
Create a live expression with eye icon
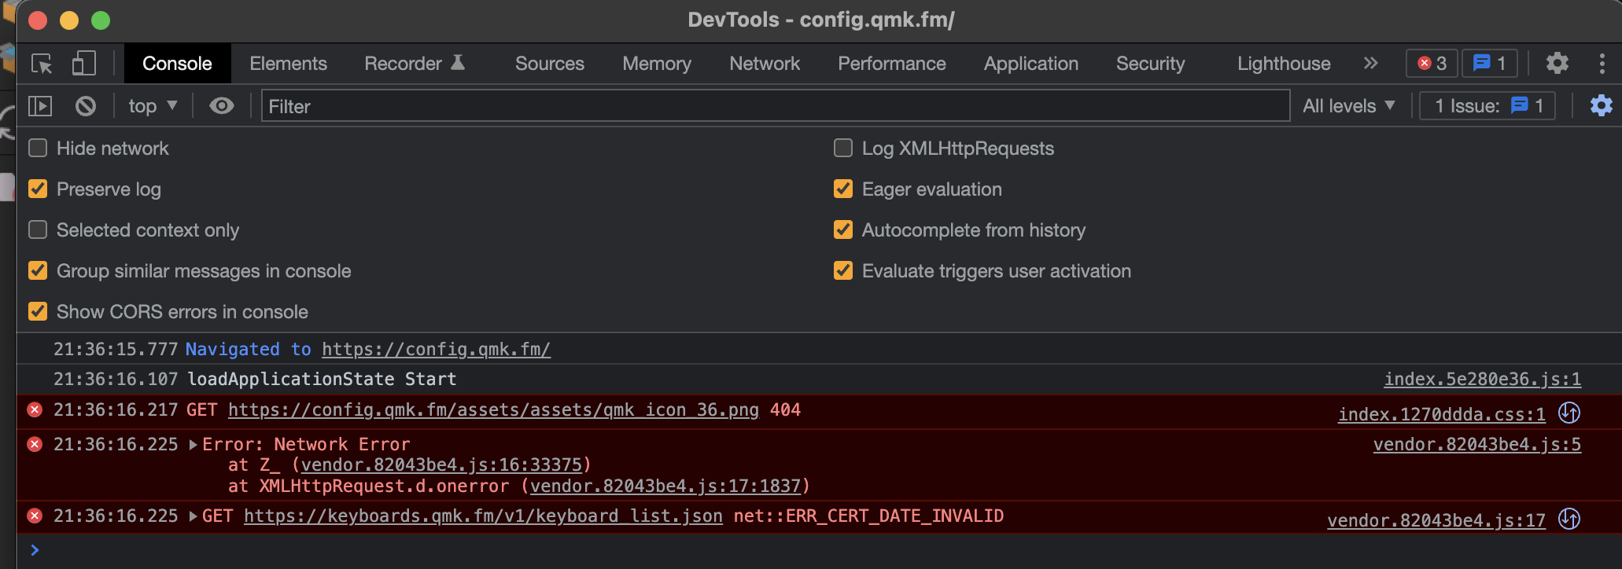click(222, 106)
